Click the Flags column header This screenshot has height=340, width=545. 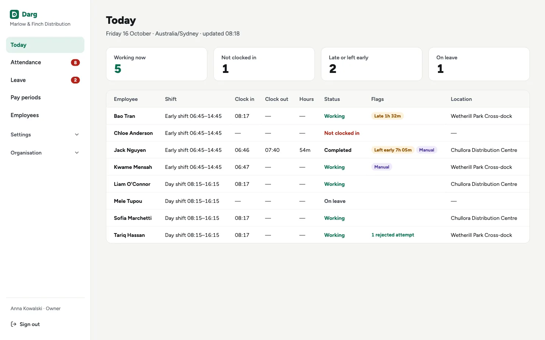[x=377, y=99]
